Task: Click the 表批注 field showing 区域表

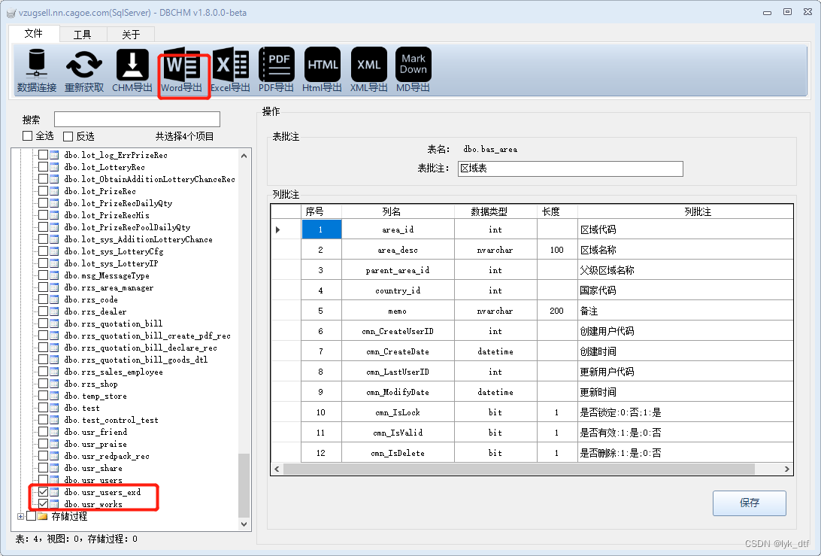Action: pyautogui.click(x=570, y=169)
